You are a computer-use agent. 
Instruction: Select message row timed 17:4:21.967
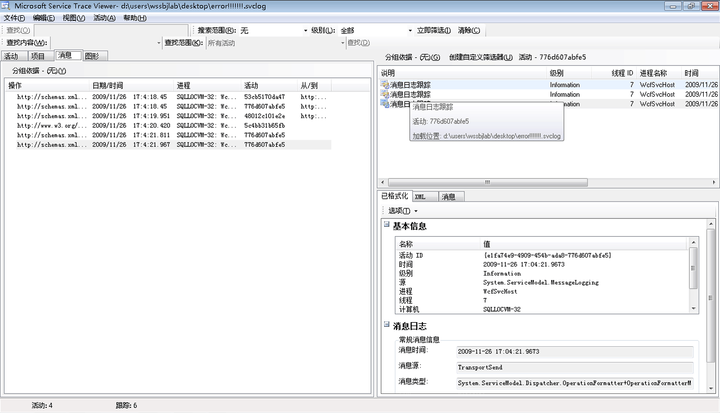(x=168, y=145)
